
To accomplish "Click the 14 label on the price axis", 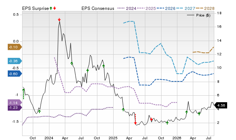I will [219, 41].
